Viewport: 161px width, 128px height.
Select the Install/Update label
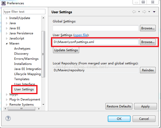point(20,18)
